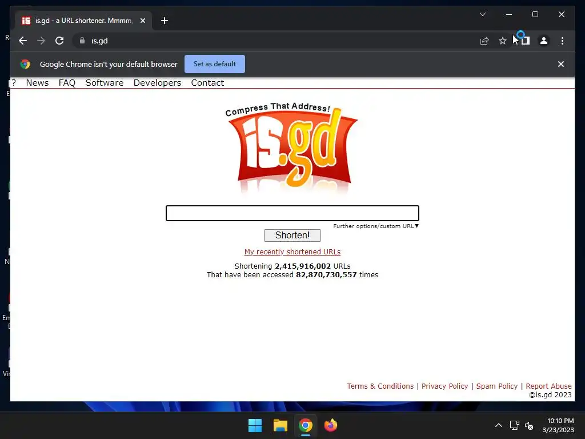Share this page using the share icon
The height and width of the screenshot is (439, 585).
tap(484, 41)
